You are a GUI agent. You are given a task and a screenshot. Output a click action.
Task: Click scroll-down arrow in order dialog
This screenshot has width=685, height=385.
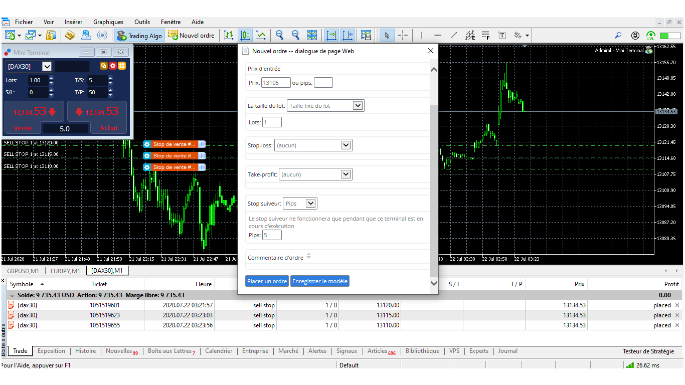coord(434,284)
